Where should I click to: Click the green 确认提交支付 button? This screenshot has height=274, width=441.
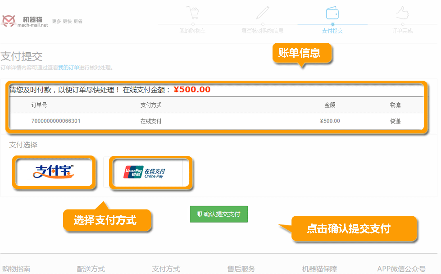pyautogui.click(x=219, y=214)
